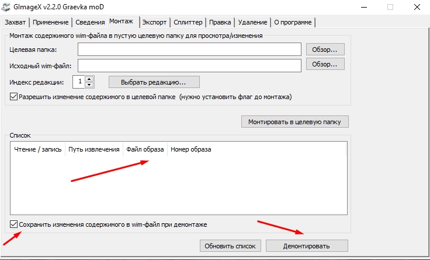Viewport: 430px width, 260px height.
Task: Click the GImageX app icon in title bar
Action: click(6, 7)
